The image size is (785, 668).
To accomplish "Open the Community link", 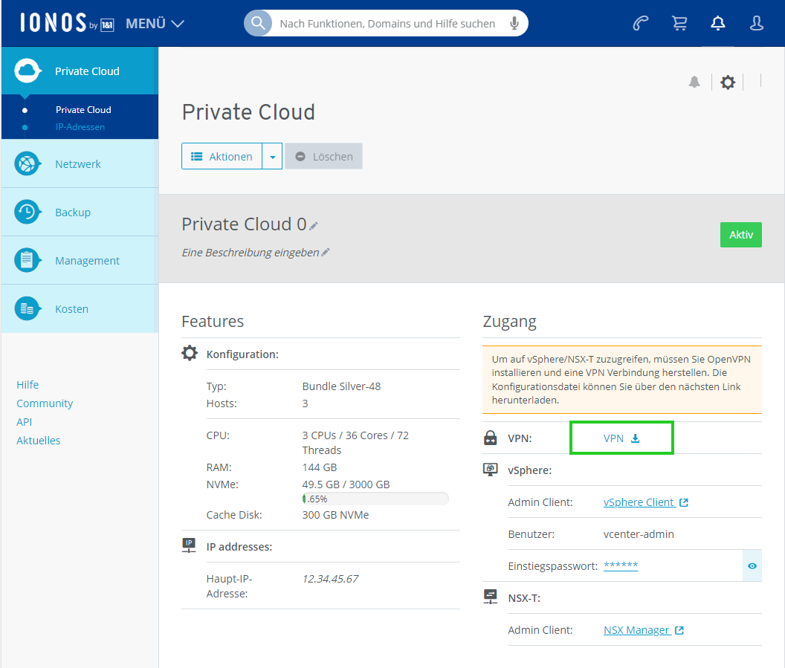I will [45, 403].
